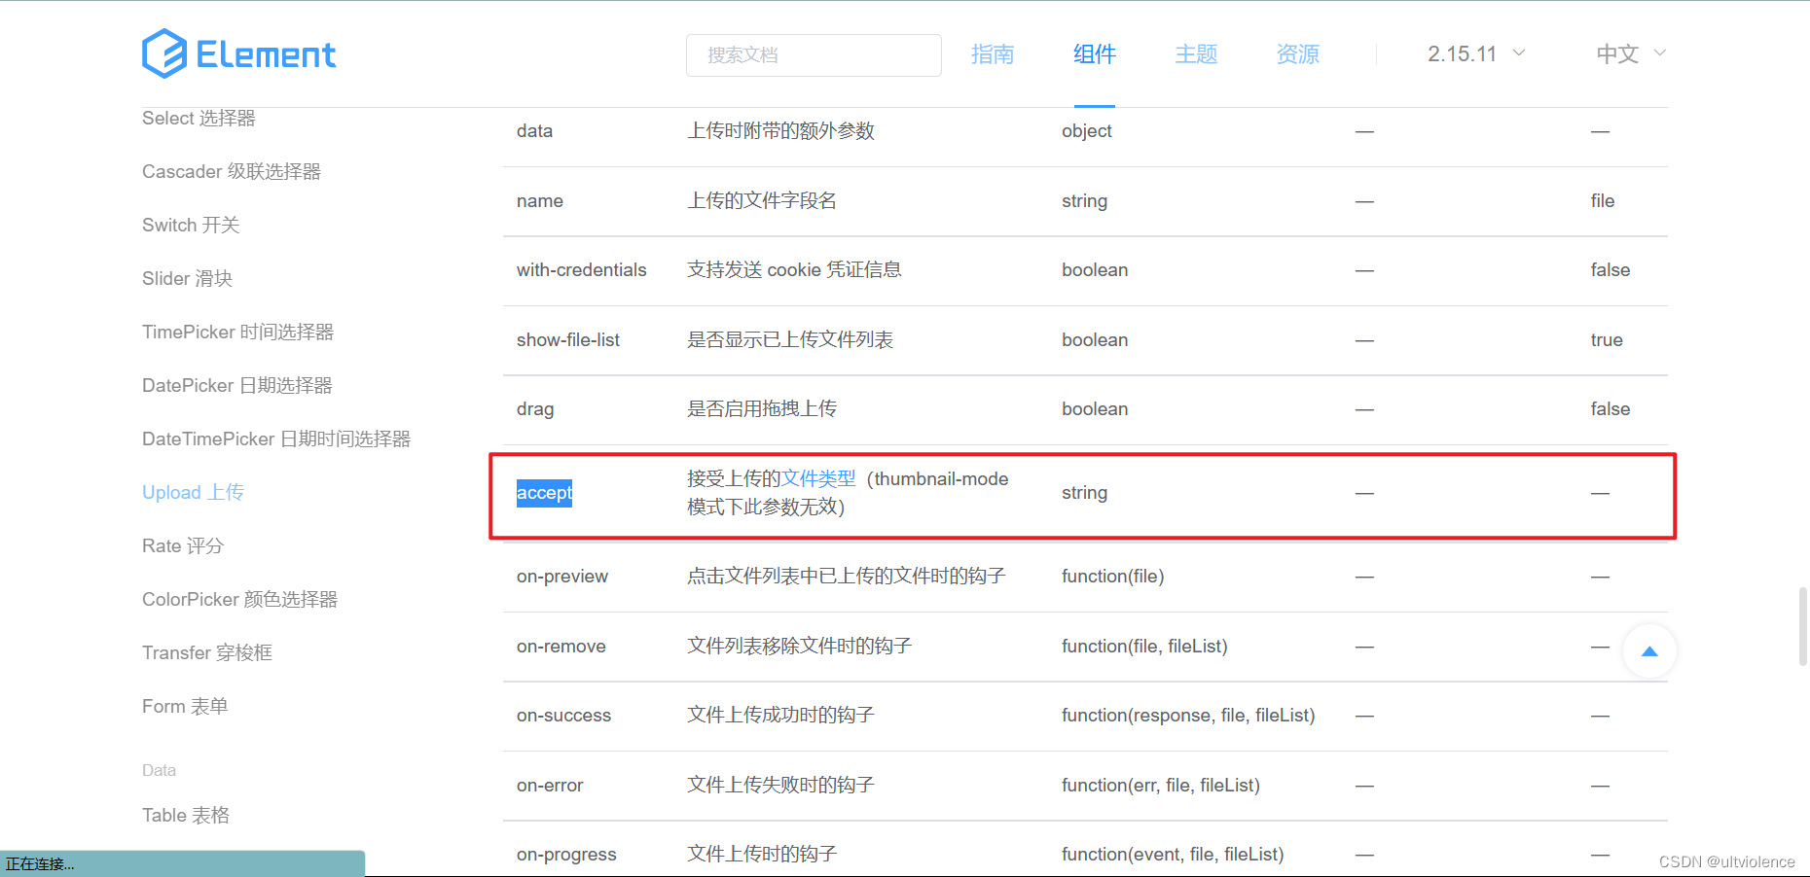Screen dimensions: 1810x877
Task: Click the default value true cell
Action: click(x=1607, y=340)
